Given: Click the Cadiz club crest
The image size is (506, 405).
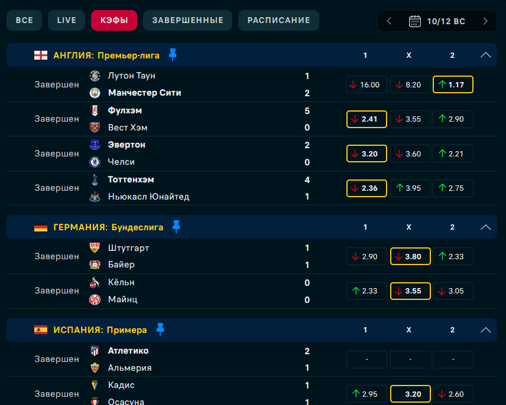Looking at the screenshot, I should tap(95, 385).
